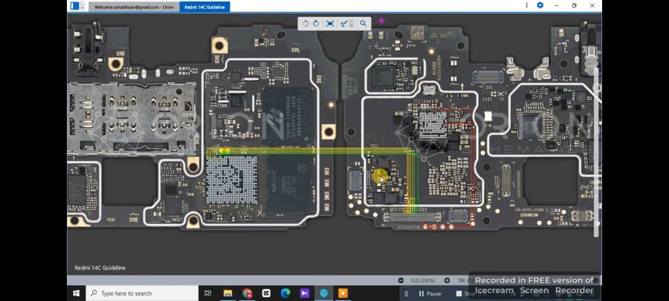Zoom in with the plus button
This screenshot has width=669, height=301.
pos(447,280)
